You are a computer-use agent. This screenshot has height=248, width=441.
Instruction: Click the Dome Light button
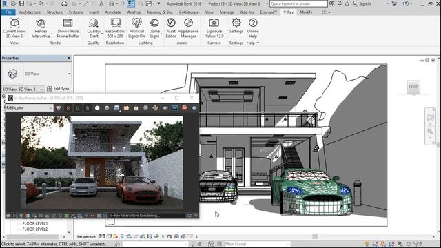coord(154,28)
